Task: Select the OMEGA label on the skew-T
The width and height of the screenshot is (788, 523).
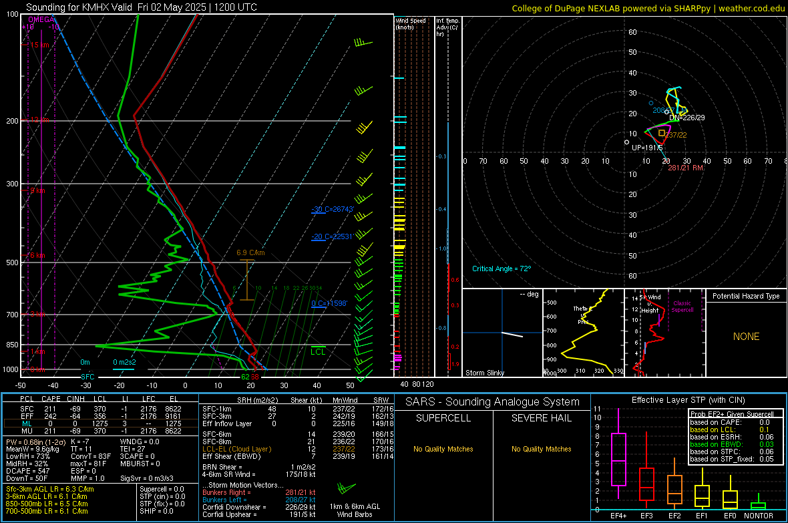Action: pos(41,19)
